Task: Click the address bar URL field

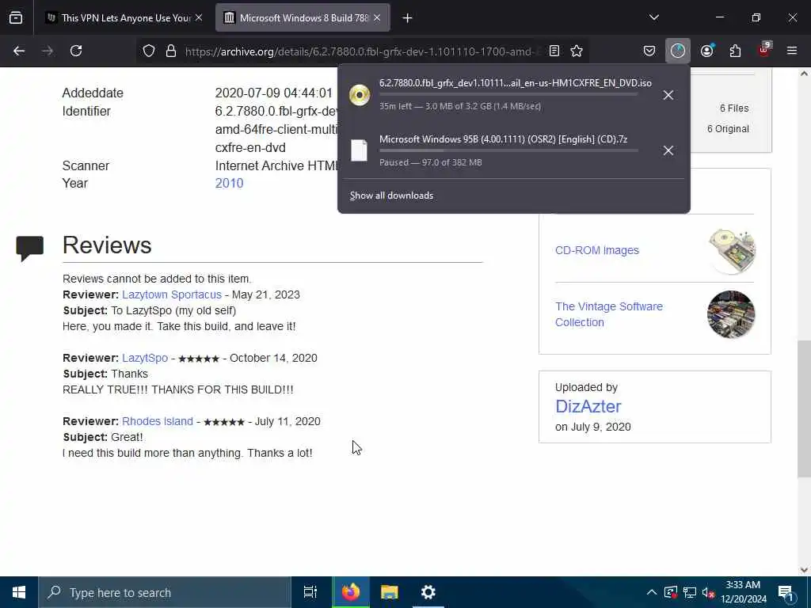Action: [361, 51]
